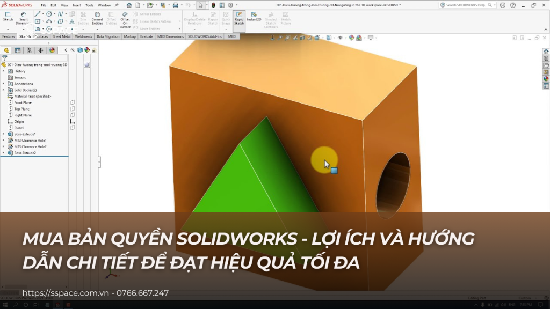
Task: Select the Sensors tree item
Action: click(20, 77)
